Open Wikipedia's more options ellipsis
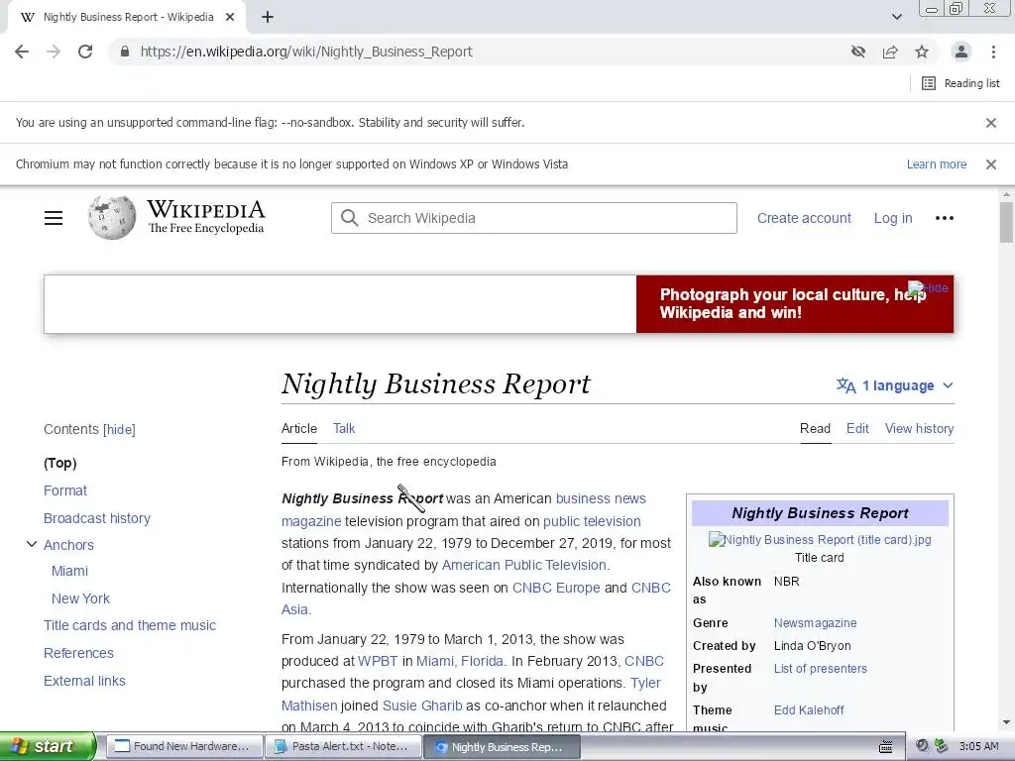 pyautogui.click(x=945, y=218)
